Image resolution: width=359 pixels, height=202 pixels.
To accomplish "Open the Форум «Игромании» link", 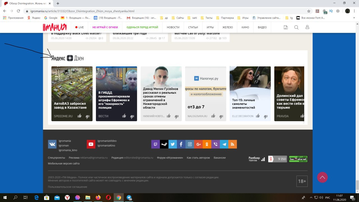I will point(170,158).
